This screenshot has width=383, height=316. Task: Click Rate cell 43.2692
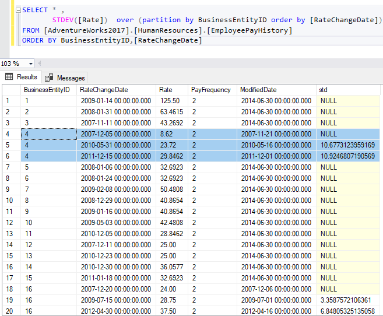[172, 123]
